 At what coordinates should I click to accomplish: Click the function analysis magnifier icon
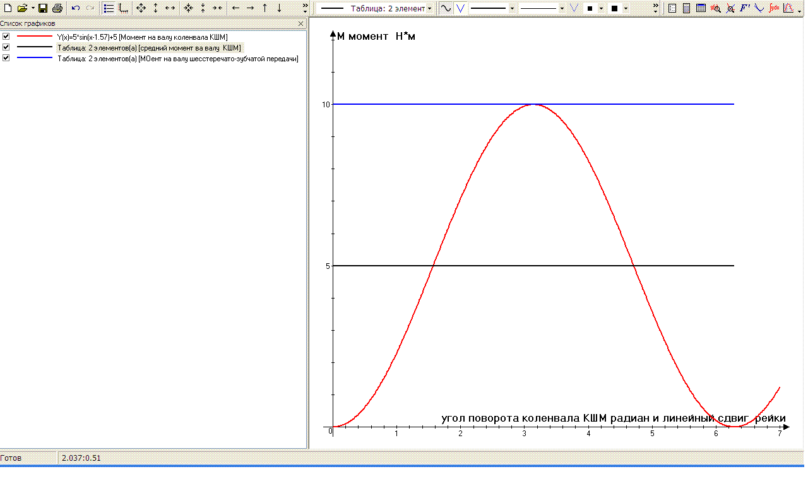click(715, 8)
